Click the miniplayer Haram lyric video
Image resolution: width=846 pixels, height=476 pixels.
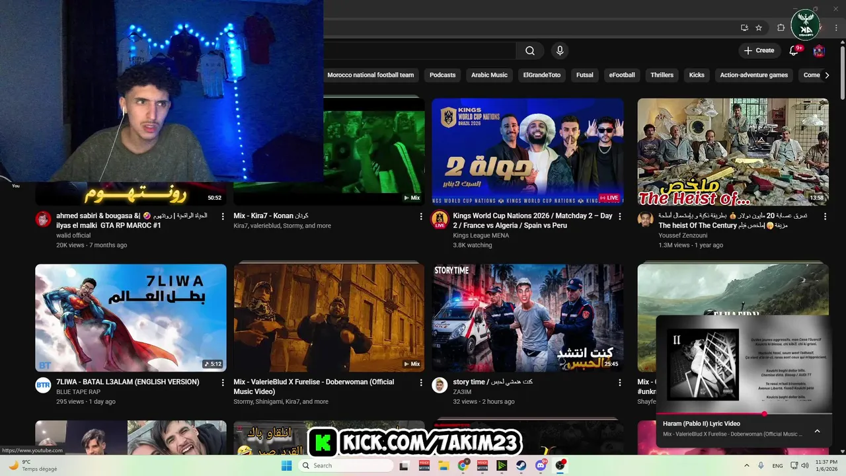(x=744, y=364)
